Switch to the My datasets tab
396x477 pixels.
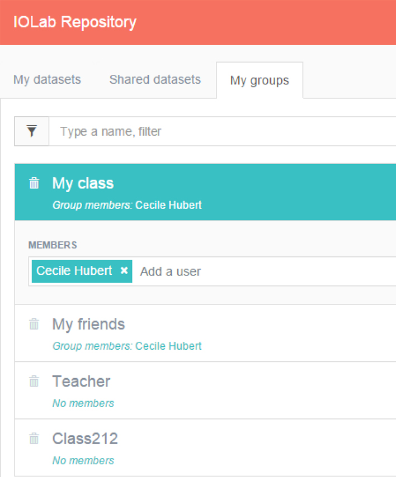tap(47, 80)
